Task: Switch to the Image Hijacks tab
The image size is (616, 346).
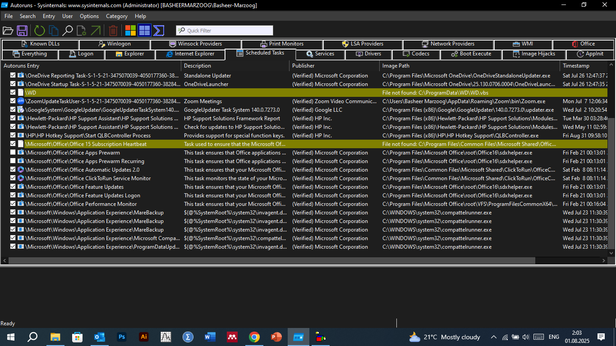Action: pyautogui.click(x=534, y=54)
